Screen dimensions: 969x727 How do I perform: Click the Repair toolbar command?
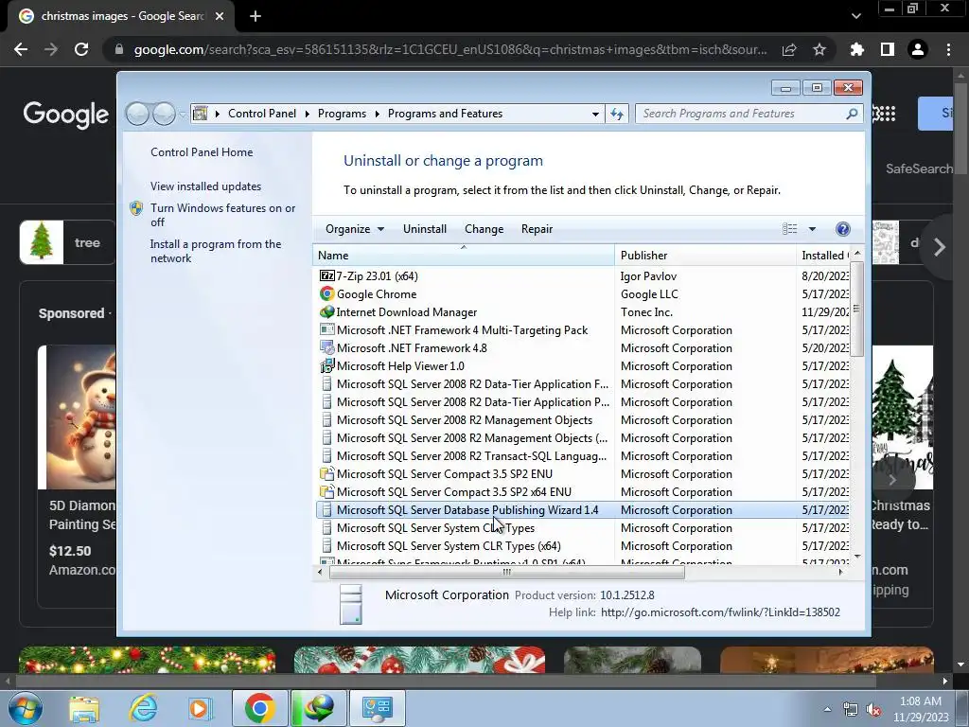(x=537, y=229)
